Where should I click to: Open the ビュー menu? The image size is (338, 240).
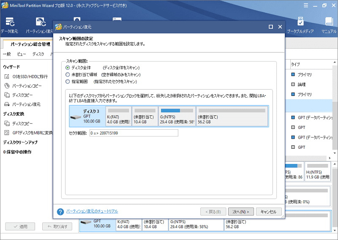tap(22, 54)
